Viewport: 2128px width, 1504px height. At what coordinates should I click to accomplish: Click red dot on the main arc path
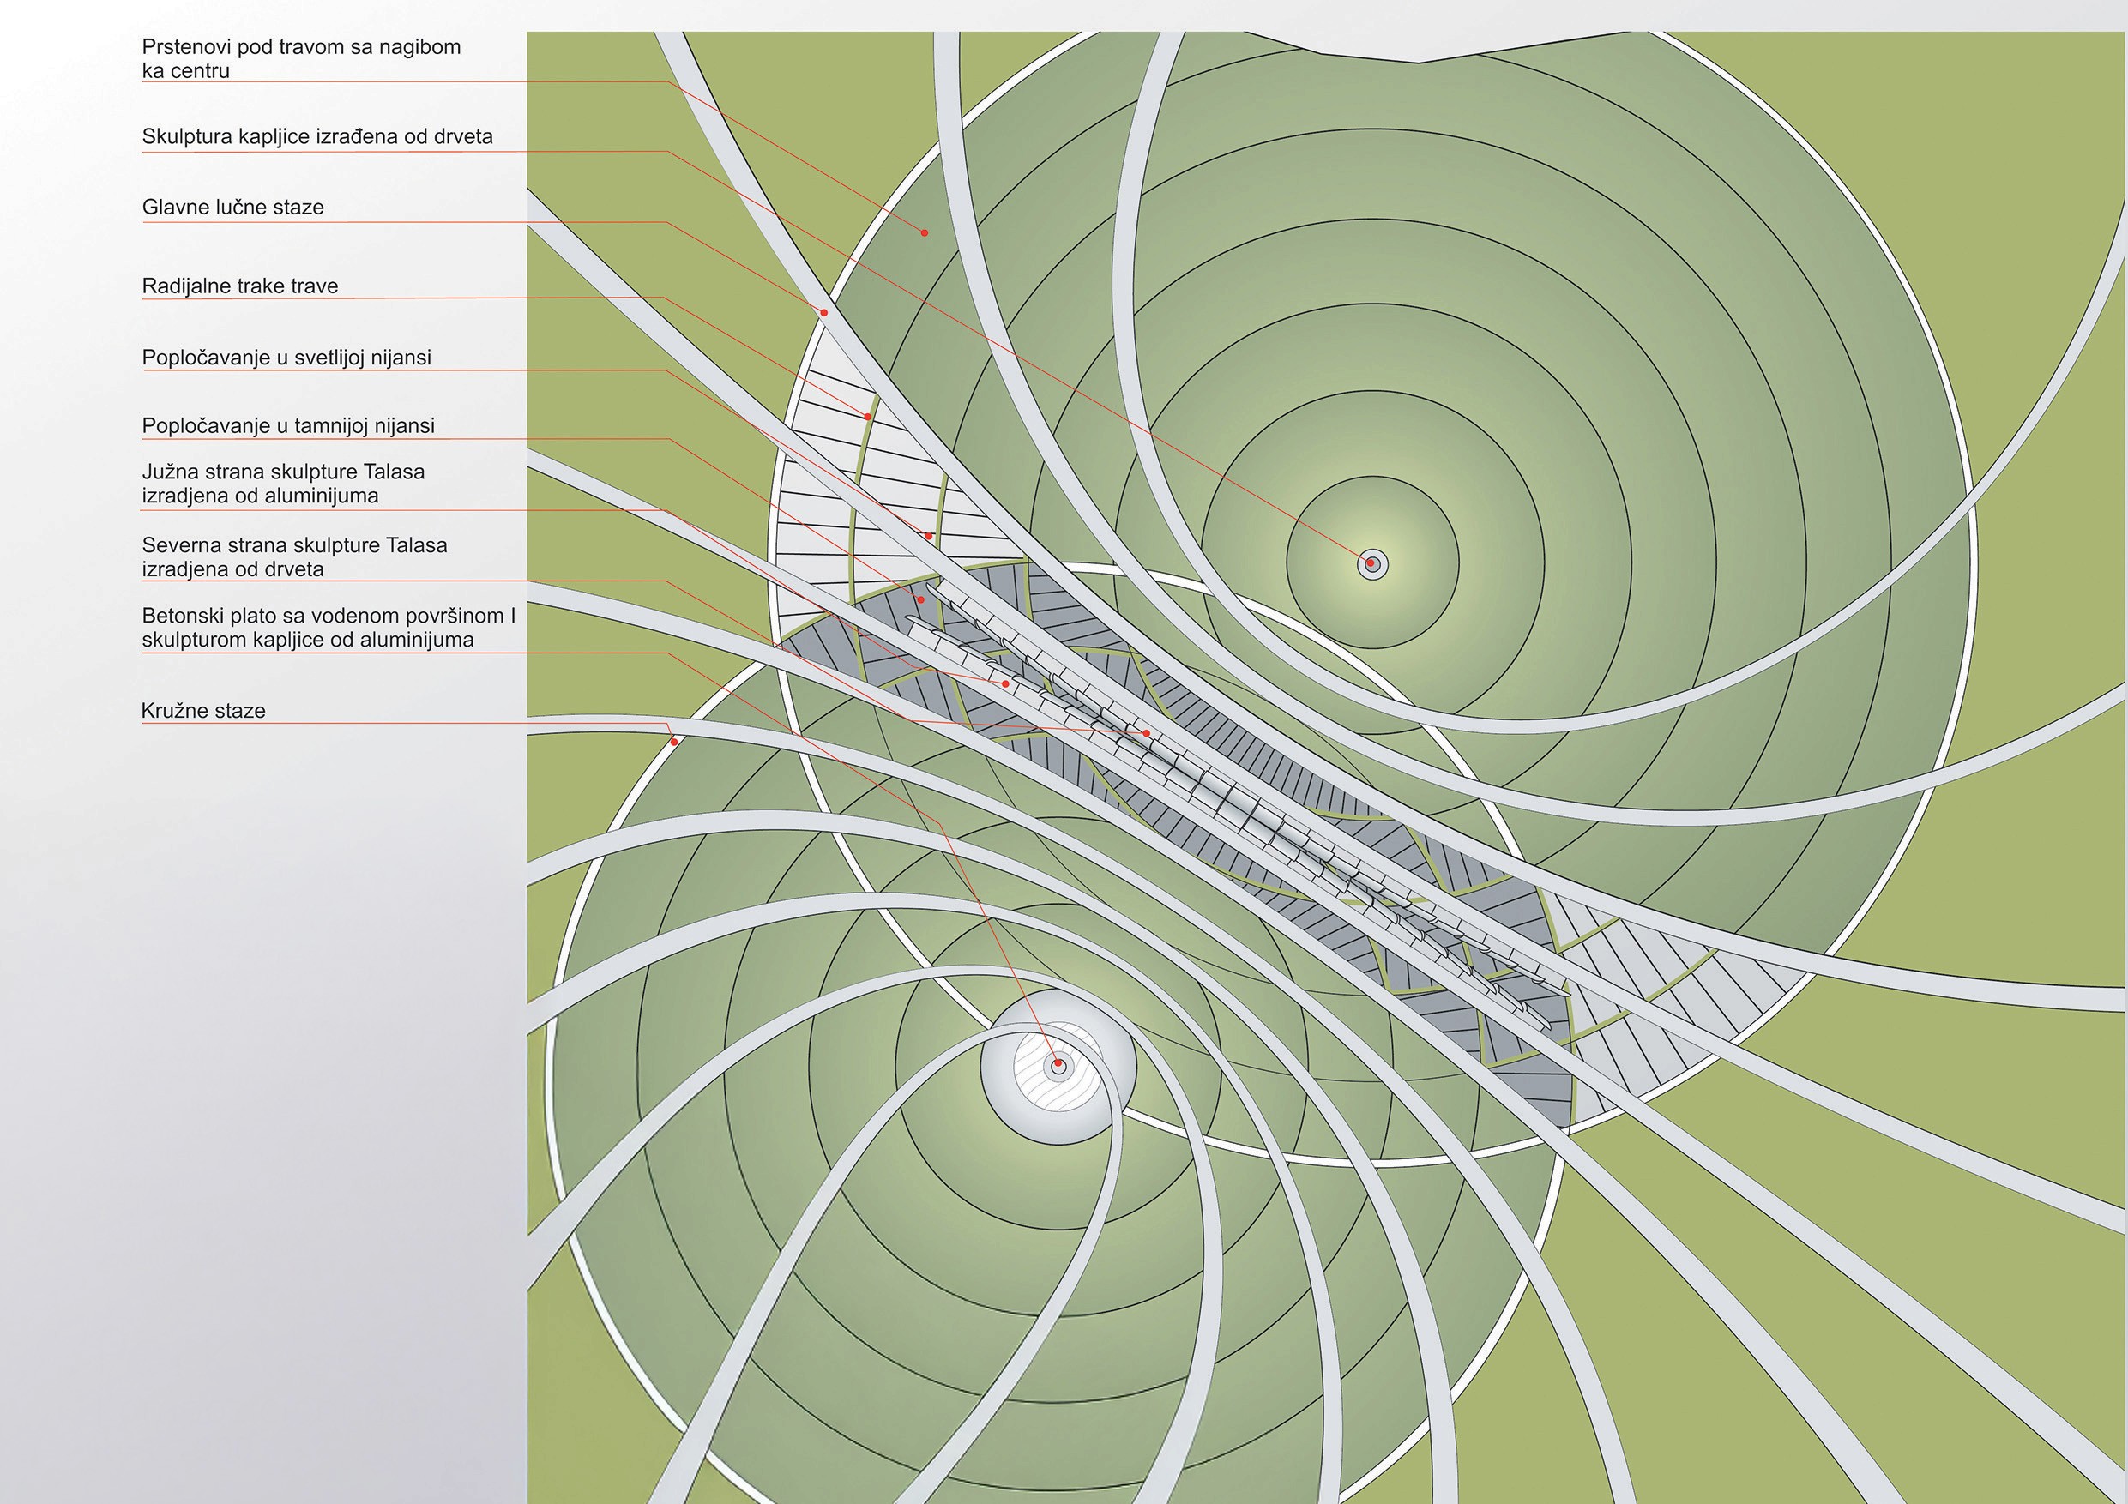(823, 313)
